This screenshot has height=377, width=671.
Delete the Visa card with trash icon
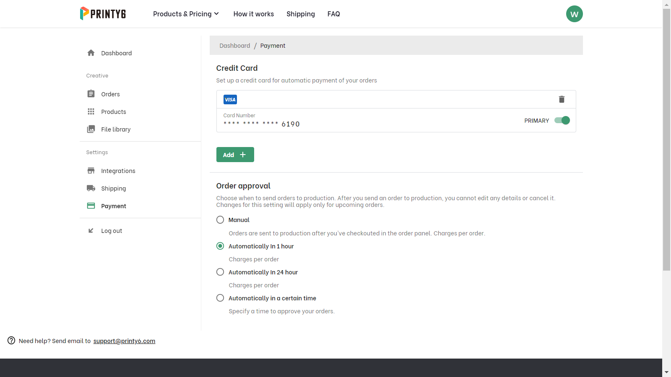point(562,99)
